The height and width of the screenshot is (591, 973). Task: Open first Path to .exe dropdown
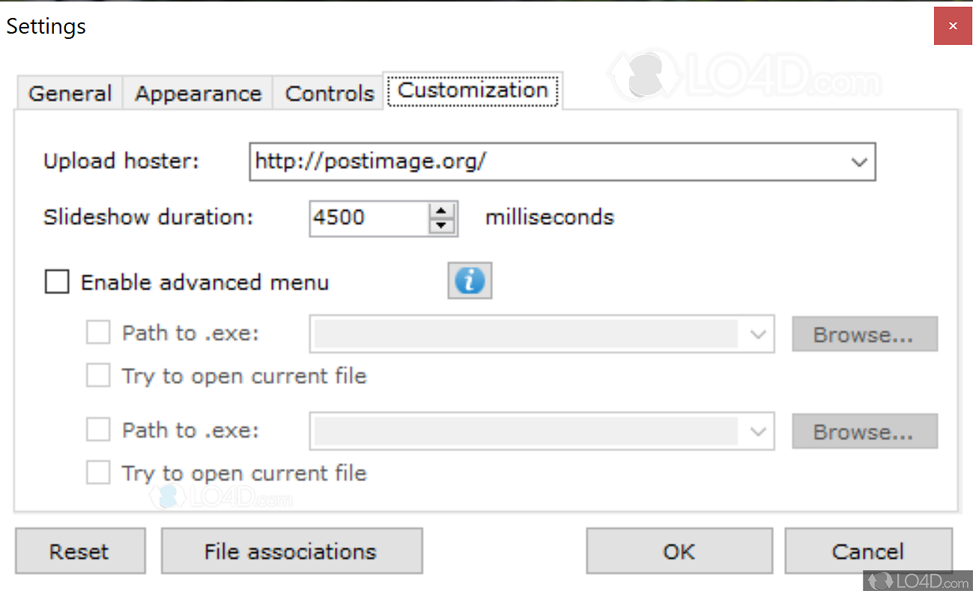pos(758,334)
